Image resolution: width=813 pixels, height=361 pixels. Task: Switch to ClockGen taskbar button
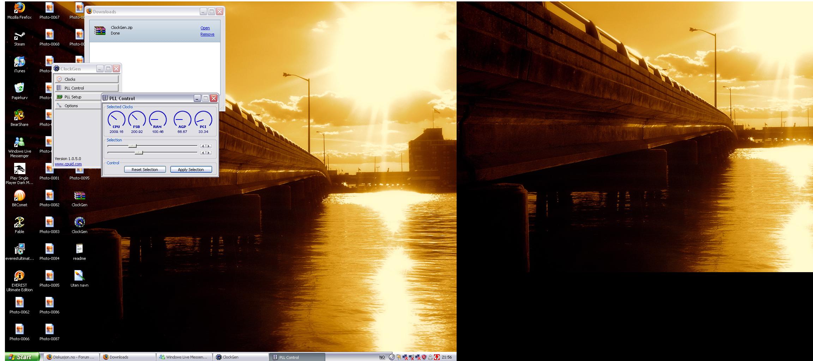pos(241,357)
